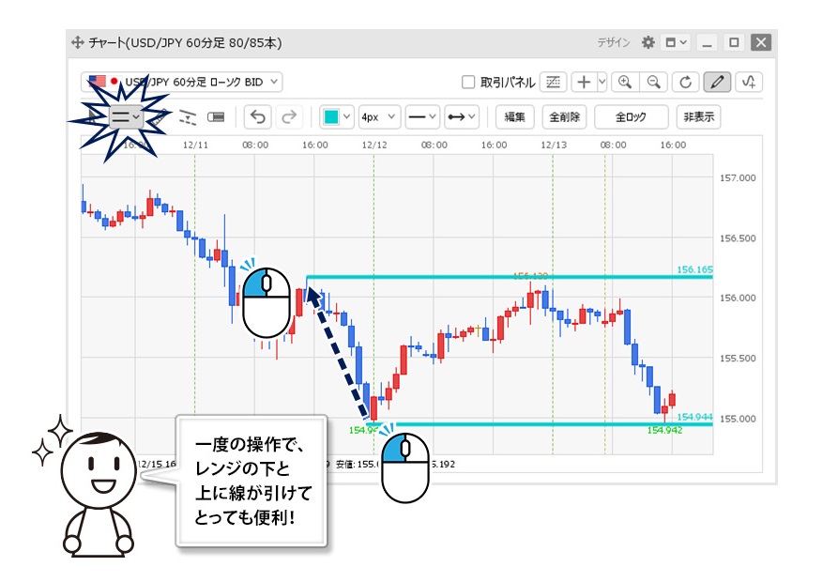838x582 pixels.
Task: Open the line style dropdown
Action: (x=418, y=117)
